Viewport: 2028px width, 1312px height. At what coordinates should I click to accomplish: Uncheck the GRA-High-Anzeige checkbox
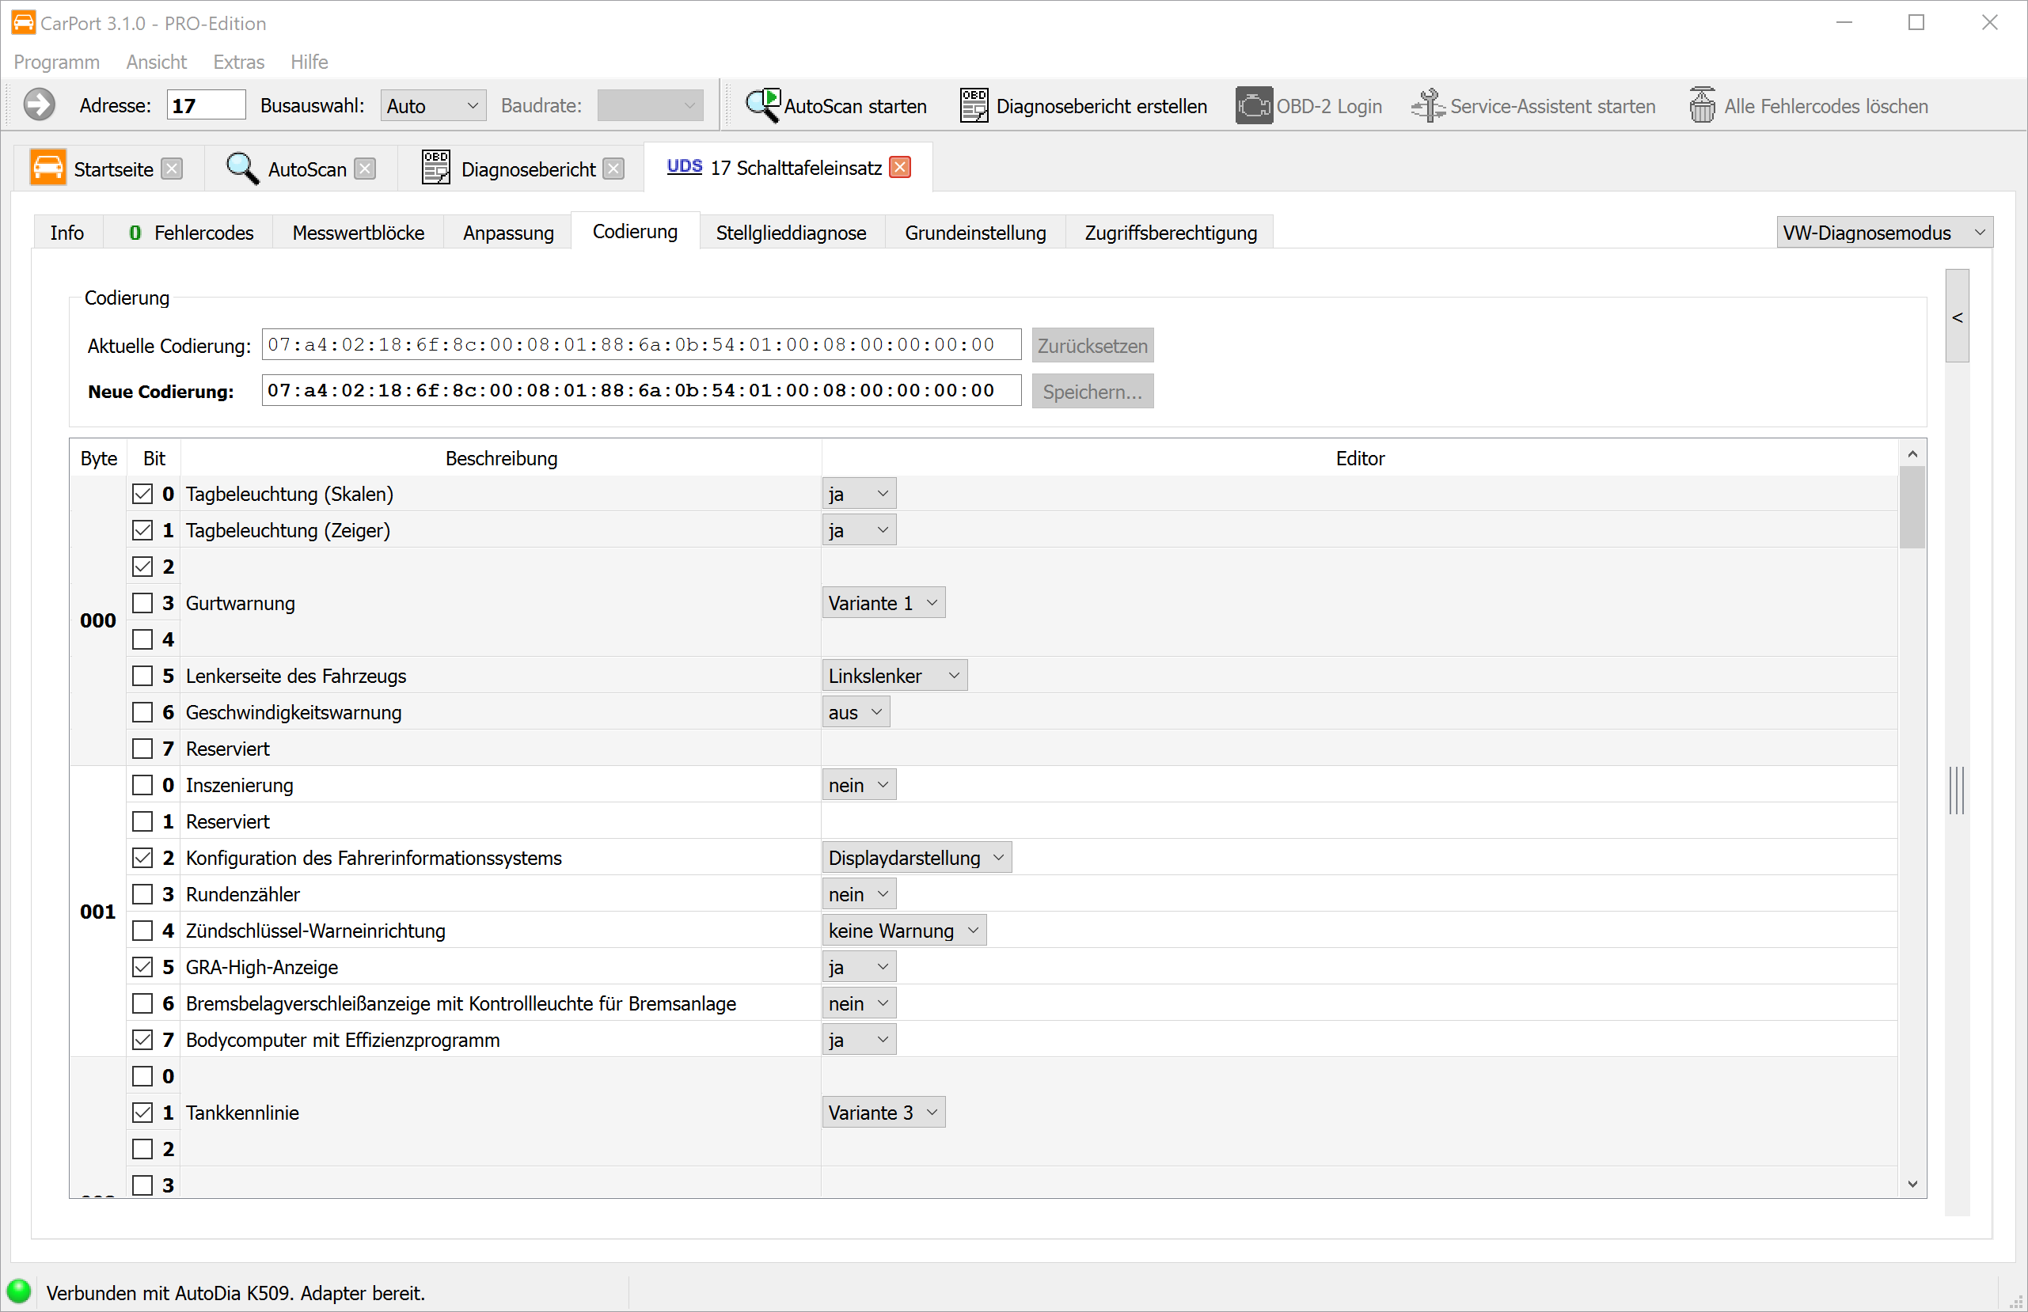(142, 967)
